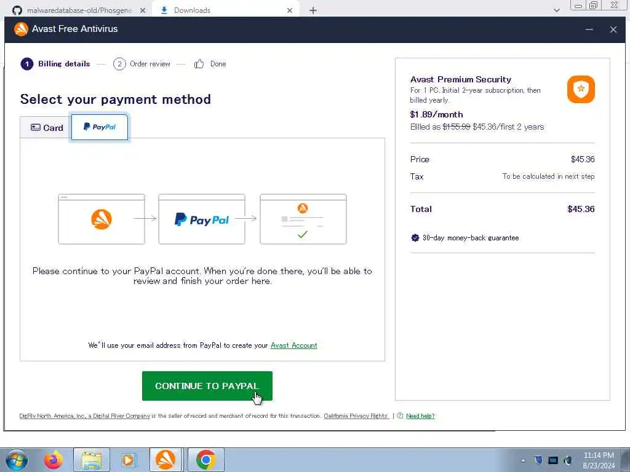Show hidden system tray icons
This screenshot has width=630, height=472.
click(523, 460)
